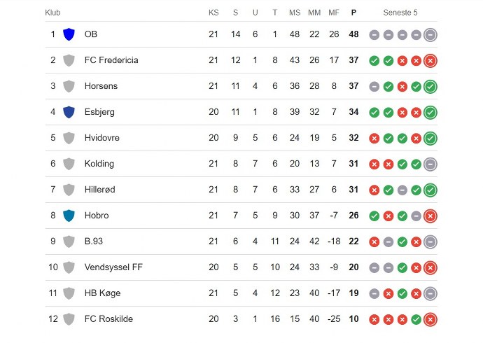Select the B.93 team name
Viewport: 483px width, 343px height.
click(94, 241)
